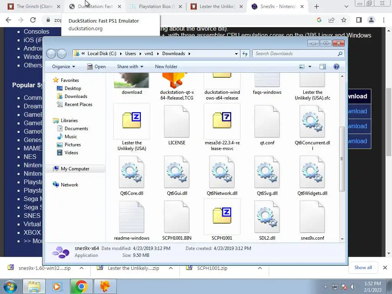The width and height of the screenshot is (392, 294).
Task: Open options arrow for Lester the Unlikely download
Action: (x=171, y=268)
